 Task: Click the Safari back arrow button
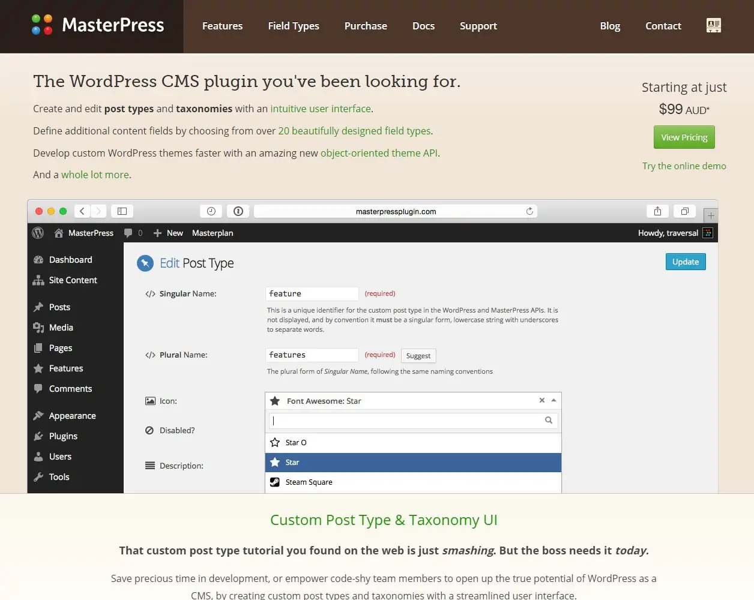82,211
